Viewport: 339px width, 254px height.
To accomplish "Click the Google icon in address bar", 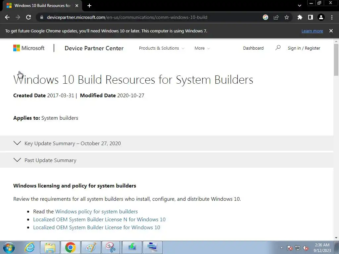I will [266, 17].
